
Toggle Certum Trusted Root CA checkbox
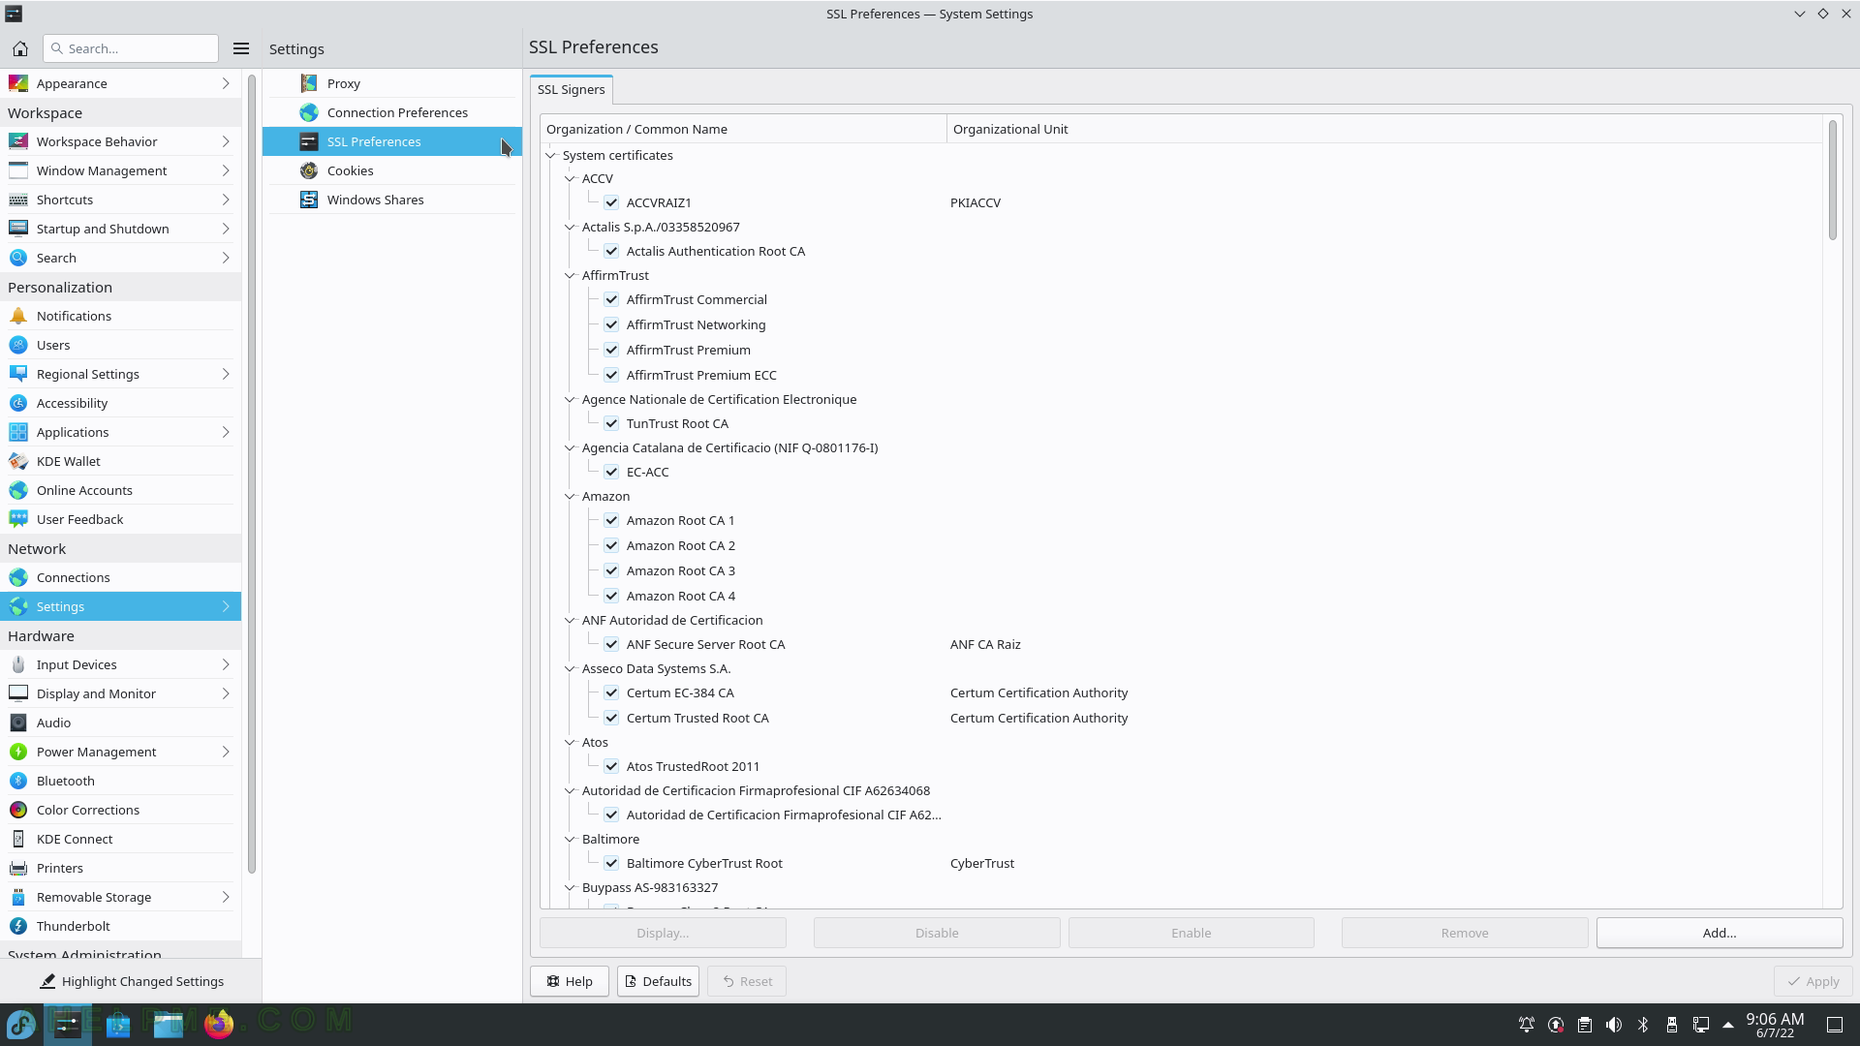[x=611, y=718]
